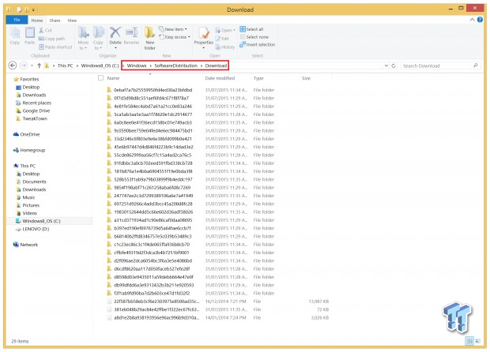Select Recent places in Favorites
The height and width of the screenshot is (352, 490).
click(x=33, y=103)
